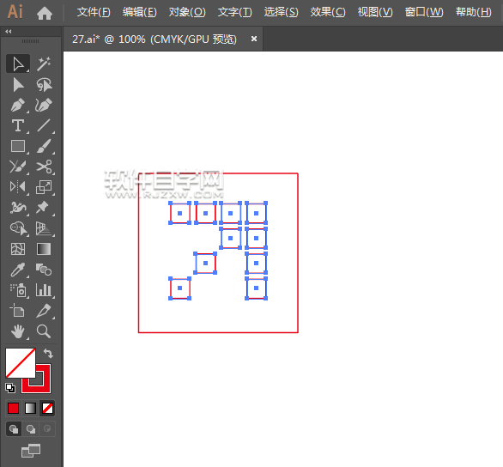Swap fill and stroke colors

tap(48, 354)
